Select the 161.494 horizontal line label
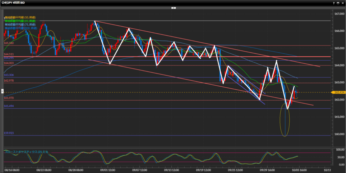This screenshot has height=173, width=346. 8,106
